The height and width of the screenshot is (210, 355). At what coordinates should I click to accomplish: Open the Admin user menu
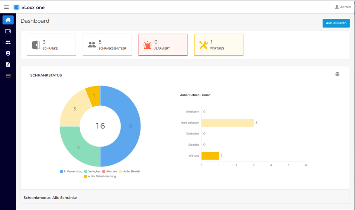[x=343, y=7]
